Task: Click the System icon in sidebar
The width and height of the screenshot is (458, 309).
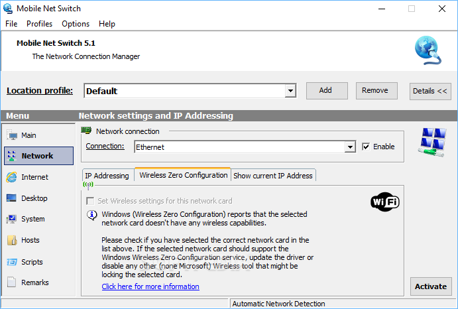Action: click(11, 219)
